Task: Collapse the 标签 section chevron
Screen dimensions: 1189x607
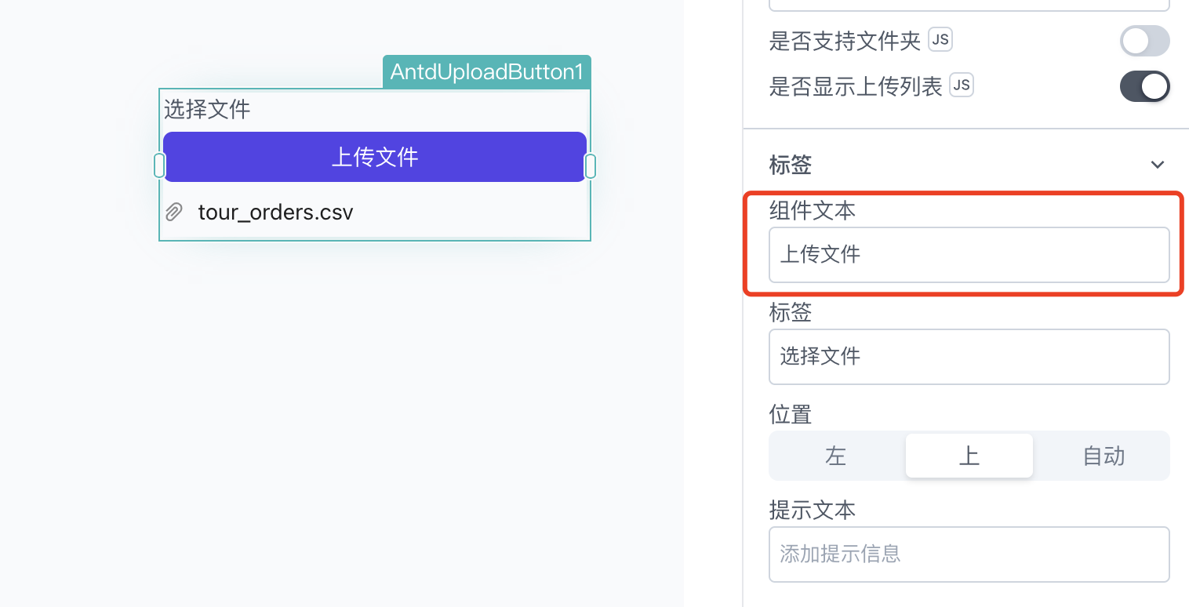Action: (x=1157, y=165)
